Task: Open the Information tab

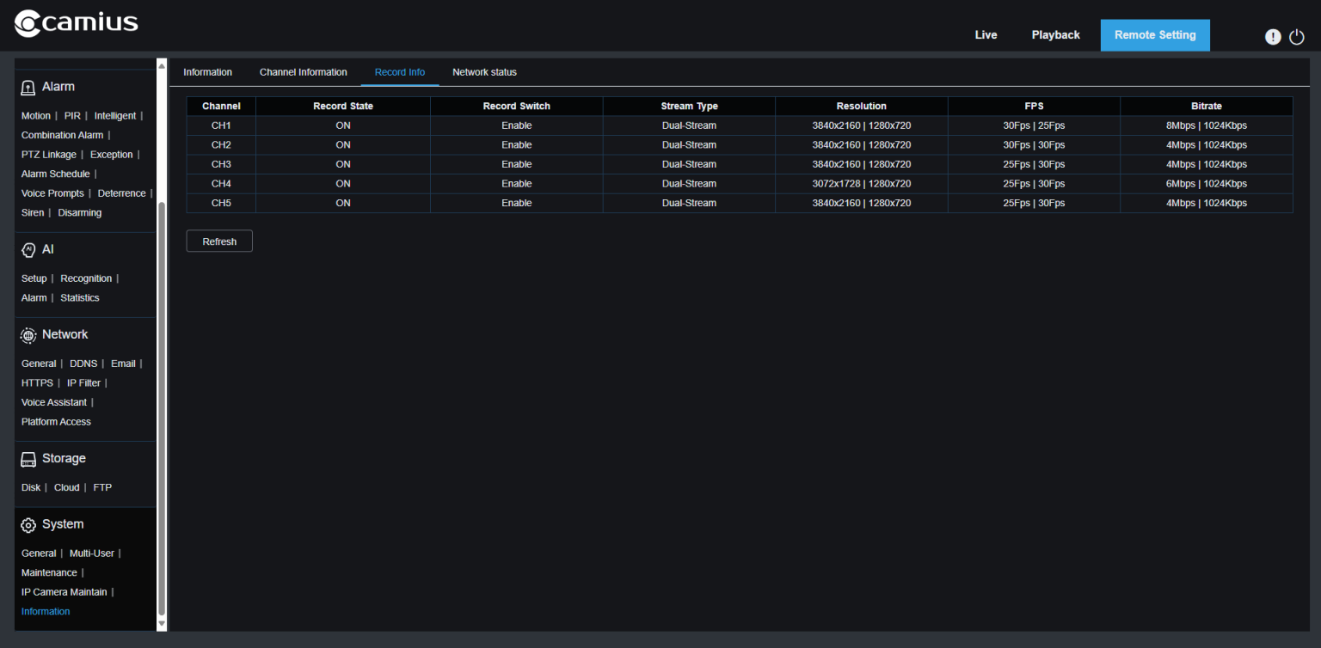Action: [207, 72]
